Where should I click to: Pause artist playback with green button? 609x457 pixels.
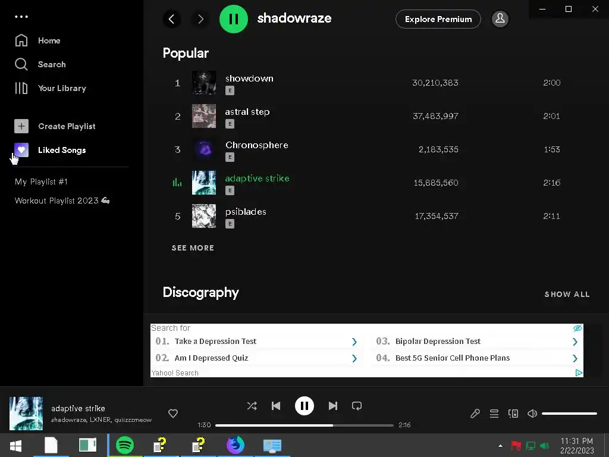click(x=233, y=18)
